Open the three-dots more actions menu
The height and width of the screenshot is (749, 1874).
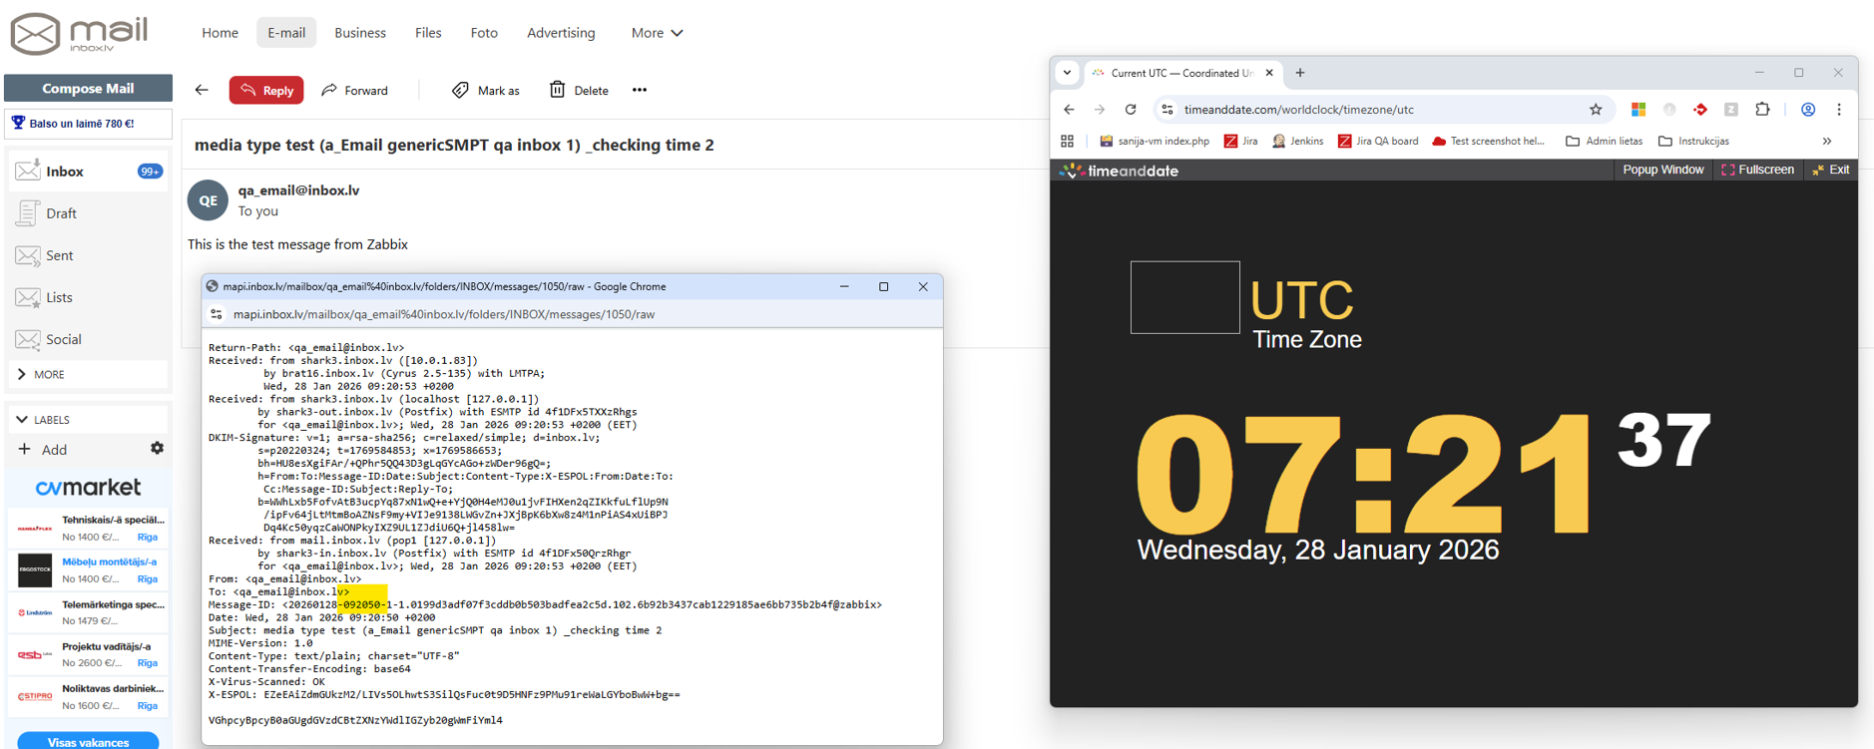pyautogui.click(x=640, y=90)
